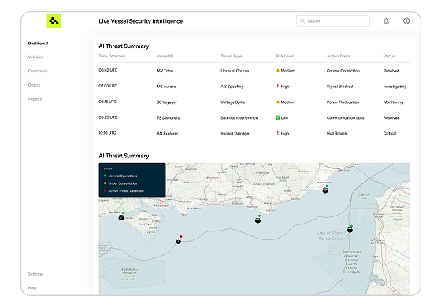This screenshot has width=441, height=307.
Task: Click the green app logo icon
Action: [x=54, y=20]
